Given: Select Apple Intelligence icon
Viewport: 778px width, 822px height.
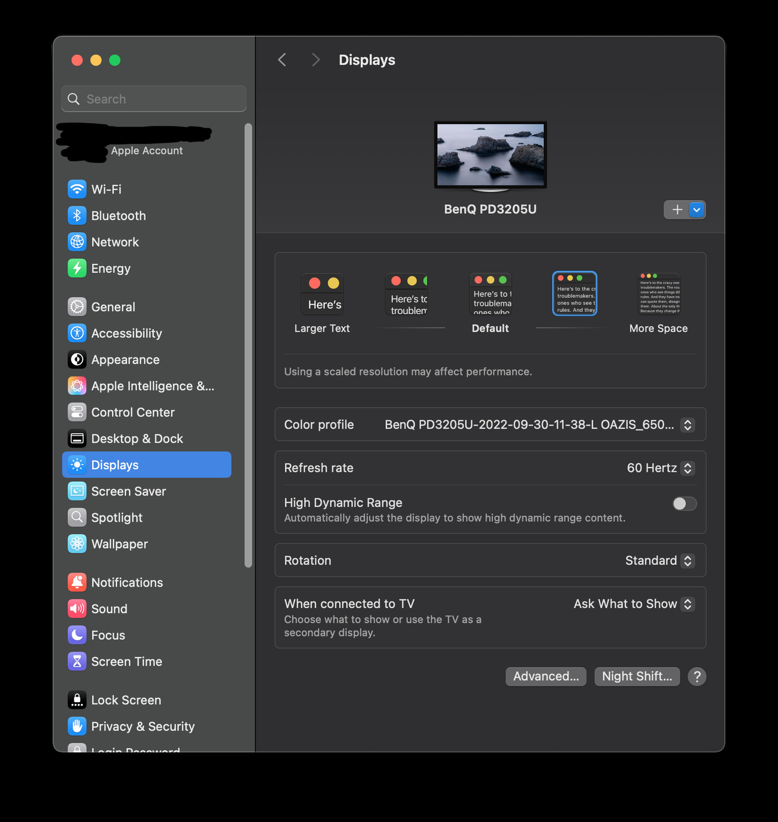Looking at the screenshot, I should pyautogui.click(x=77, y=386).
